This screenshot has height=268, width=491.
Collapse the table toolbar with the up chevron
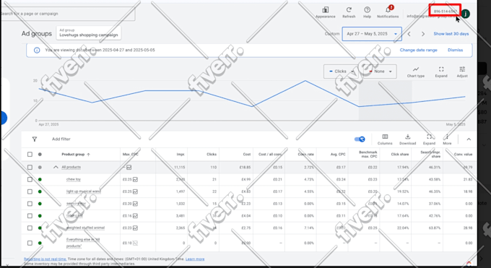(x=469, y=139)
